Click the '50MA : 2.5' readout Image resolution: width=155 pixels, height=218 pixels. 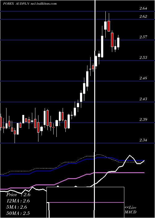(18, 213)
